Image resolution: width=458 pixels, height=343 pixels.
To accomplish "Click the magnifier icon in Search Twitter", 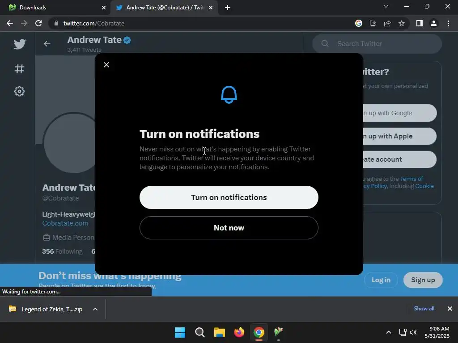I will (325, 44).
